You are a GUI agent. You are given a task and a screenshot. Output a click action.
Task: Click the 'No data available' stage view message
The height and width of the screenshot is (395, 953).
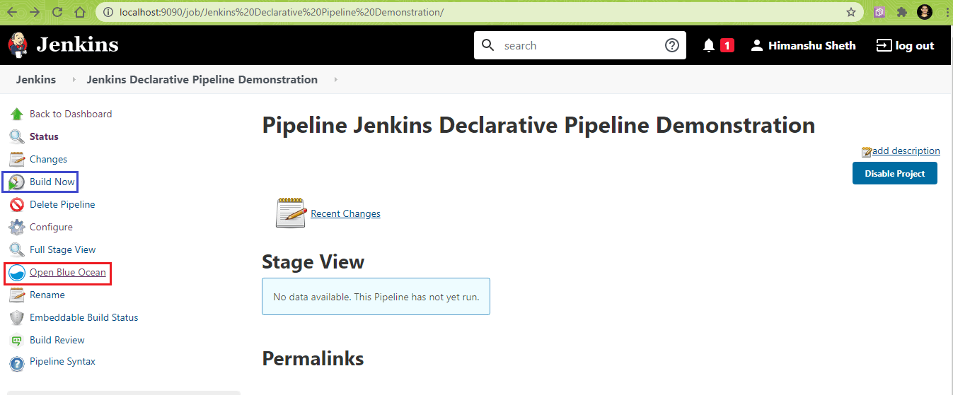point(376,297)
